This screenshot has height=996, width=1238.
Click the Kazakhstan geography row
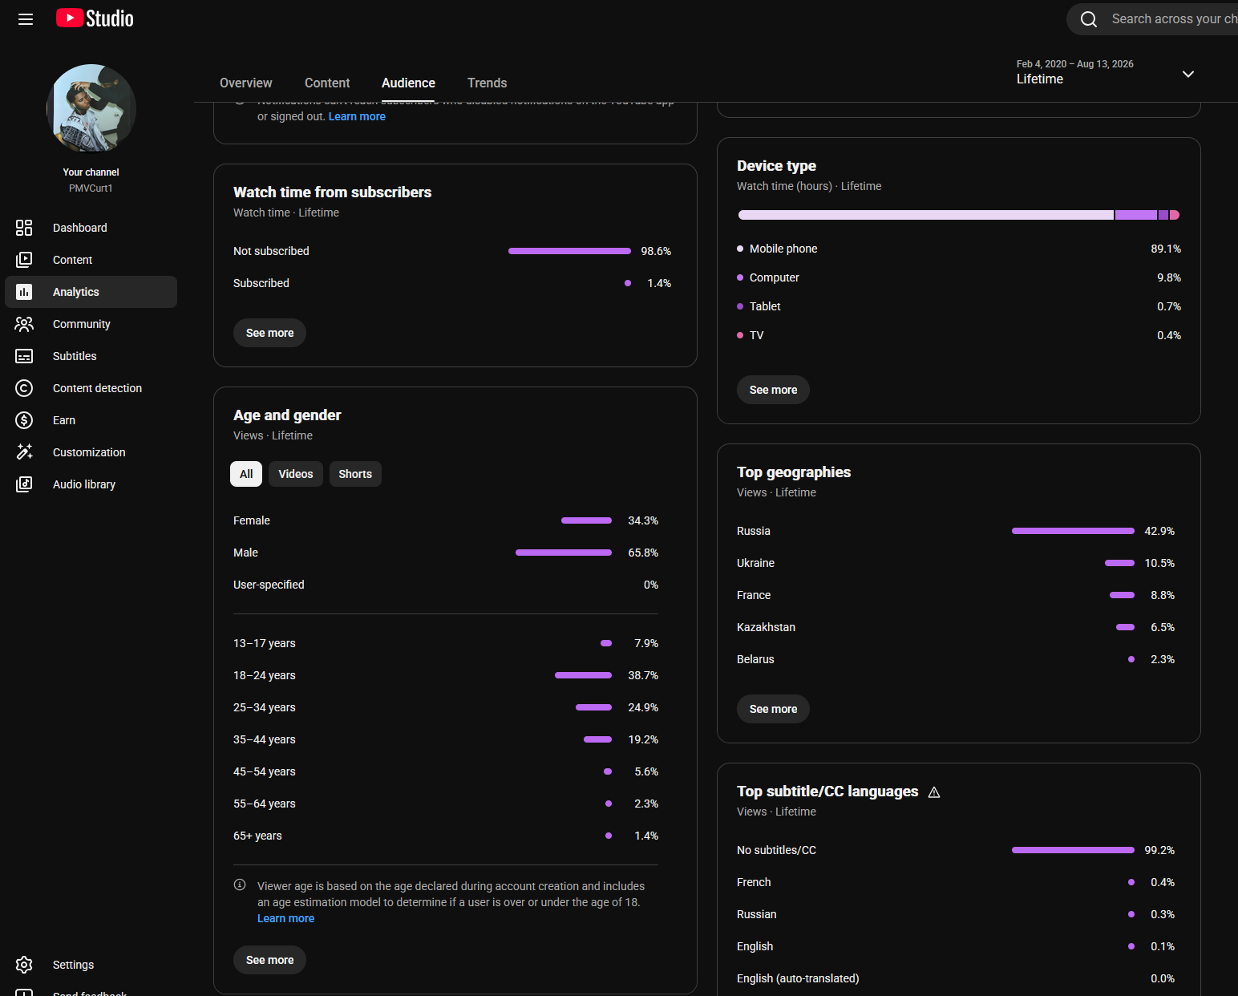tap(956, 627)
